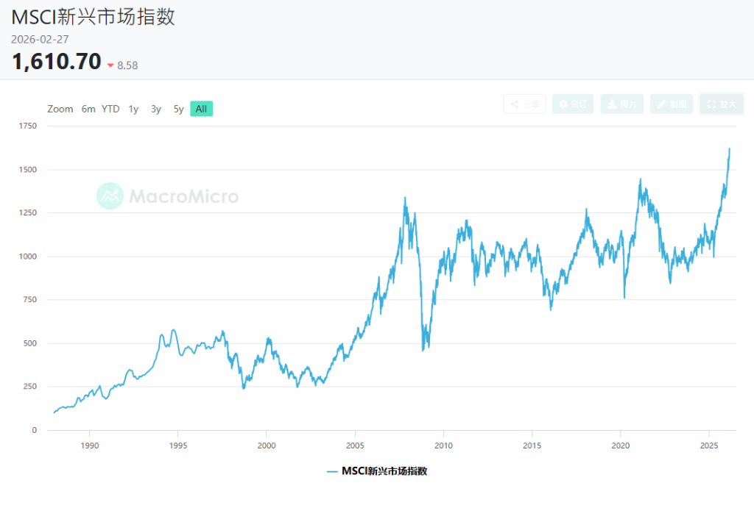
Task: Download chart via 图片 button
Action: click(x=621, y=104)
